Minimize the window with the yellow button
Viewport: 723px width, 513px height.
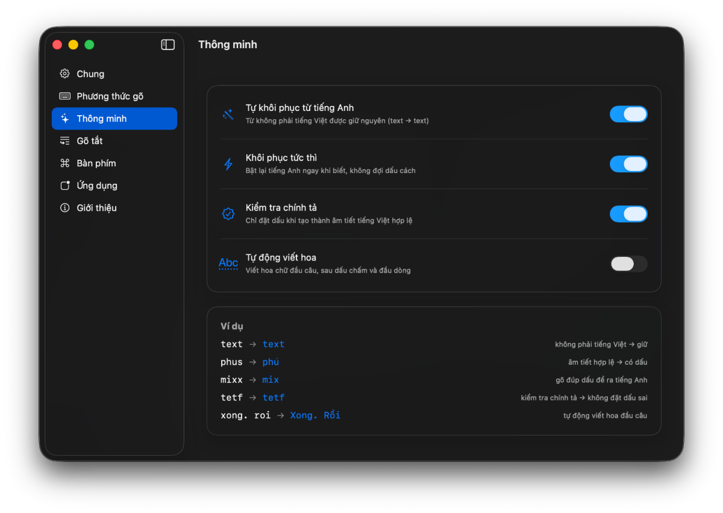click(74, 45)
